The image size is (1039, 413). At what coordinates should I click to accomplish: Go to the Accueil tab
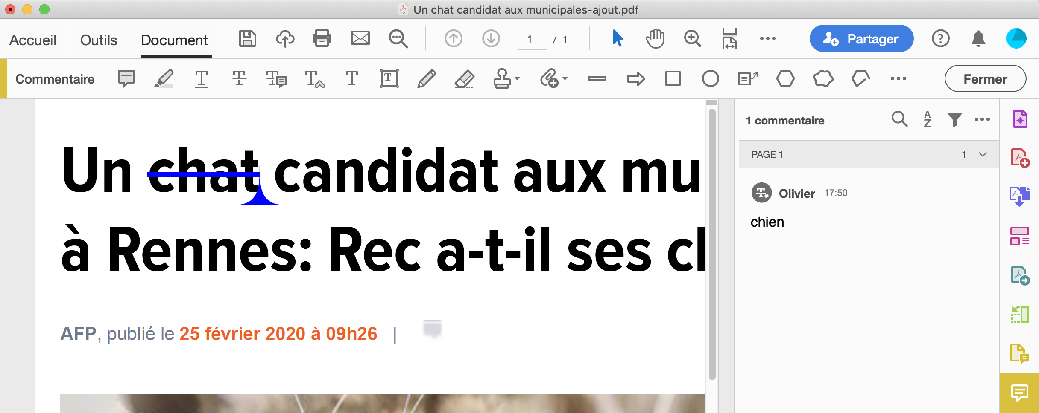(x=33, y=40)
